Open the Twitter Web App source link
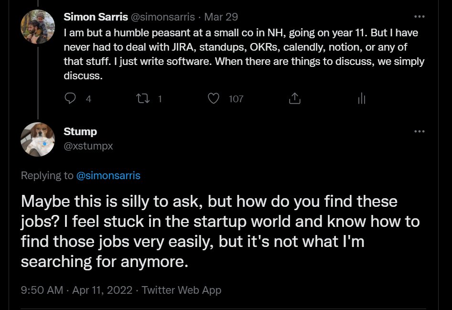 coord(182,289)
